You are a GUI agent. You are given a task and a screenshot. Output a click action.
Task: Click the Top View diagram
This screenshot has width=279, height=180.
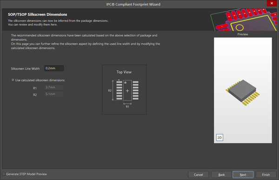click(124, 90)
